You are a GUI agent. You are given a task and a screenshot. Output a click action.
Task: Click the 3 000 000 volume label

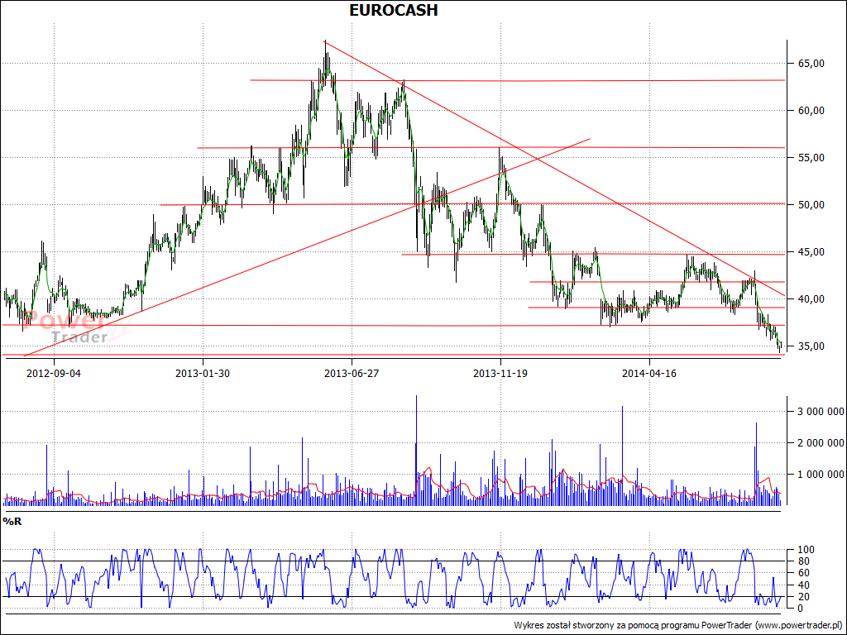point(821,412)
